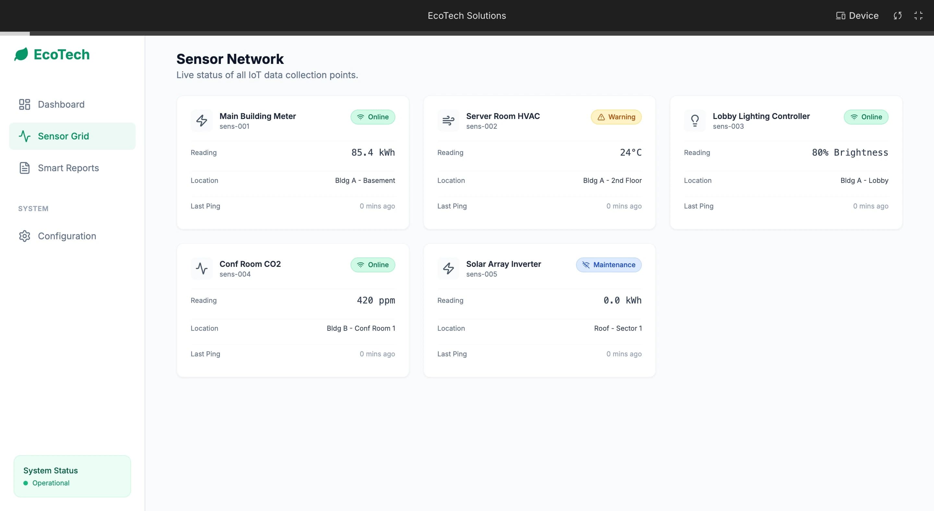934x511 pixels.
Task: Click the lightbulb icon on Lobby Lighting Controller
Action: coord(695,121)
